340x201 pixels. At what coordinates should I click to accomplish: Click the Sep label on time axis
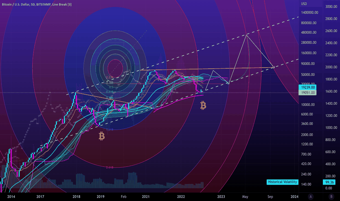tap(270, 197)
